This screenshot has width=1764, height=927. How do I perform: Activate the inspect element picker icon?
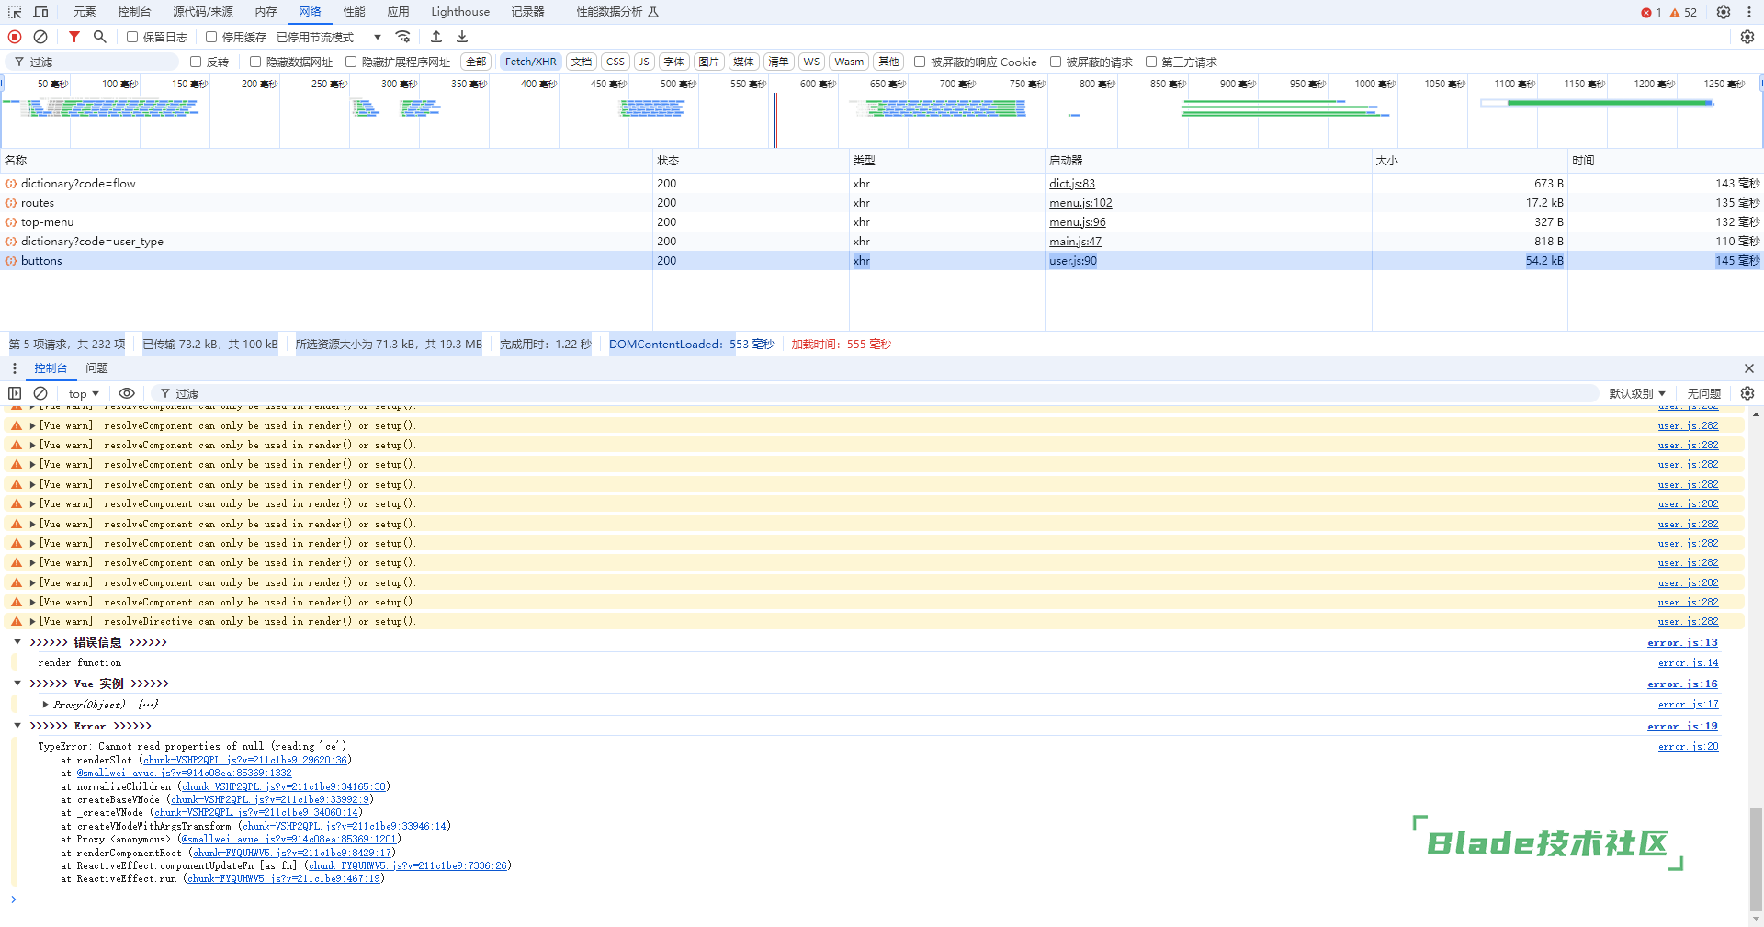15,12
